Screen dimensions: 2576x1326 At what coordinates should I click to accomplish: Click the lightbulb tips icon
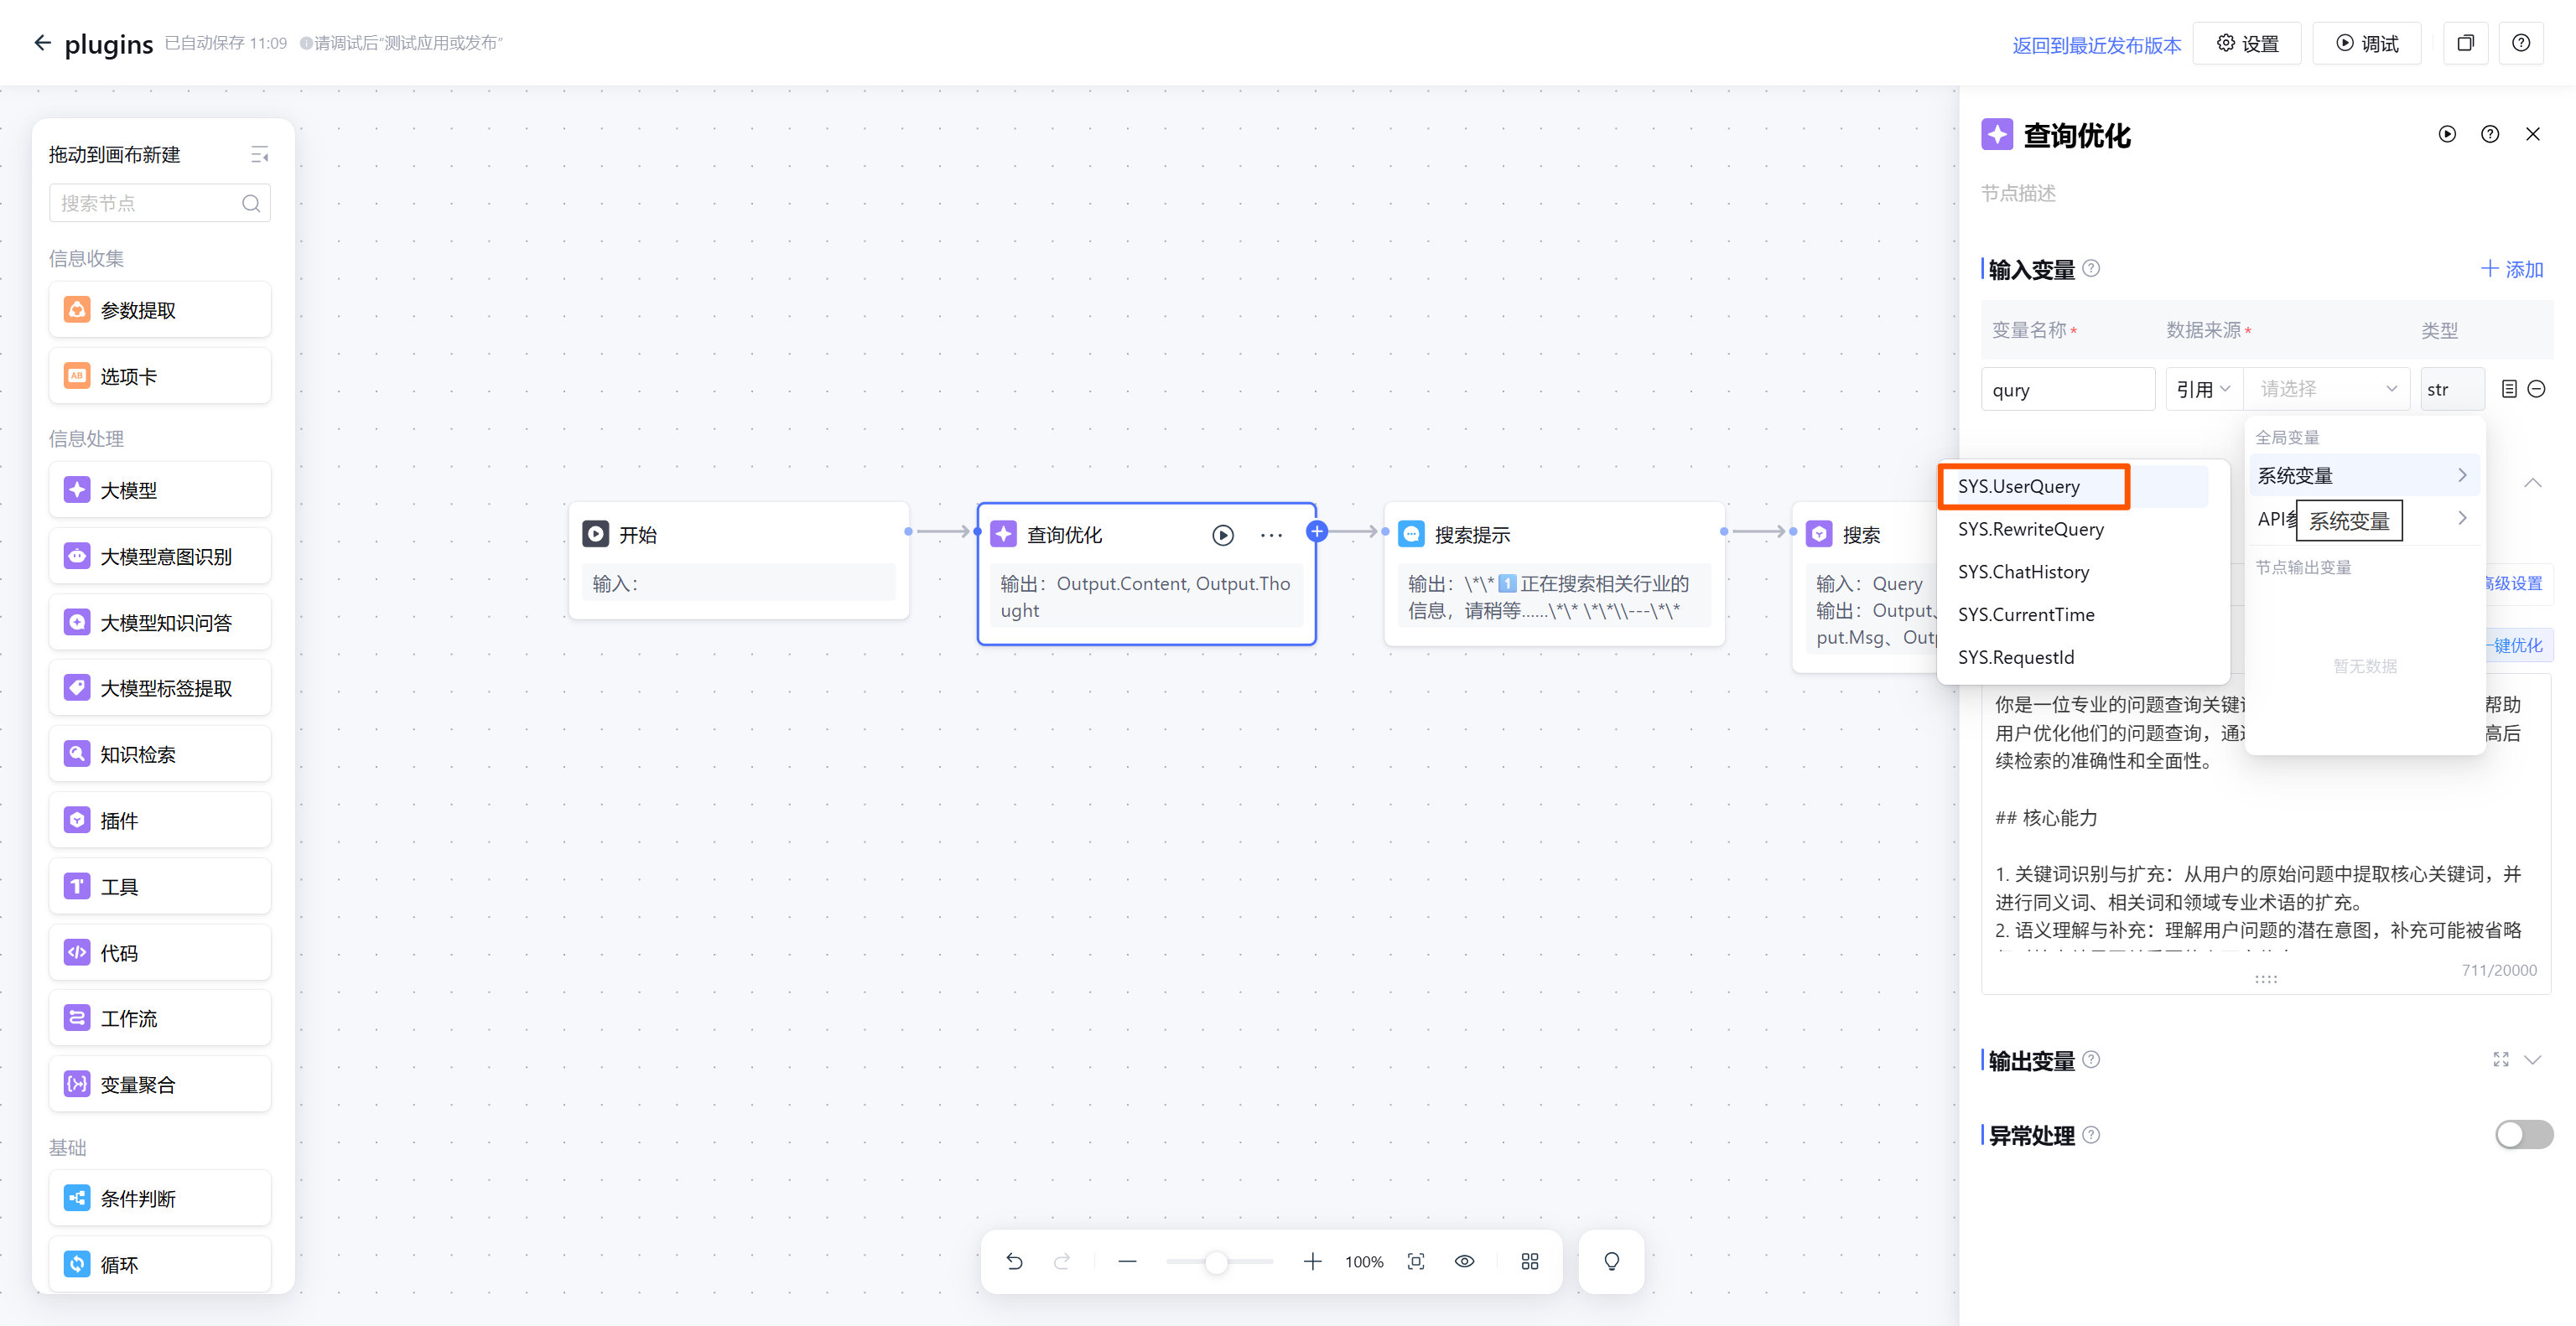[x=1611, y=1261]
